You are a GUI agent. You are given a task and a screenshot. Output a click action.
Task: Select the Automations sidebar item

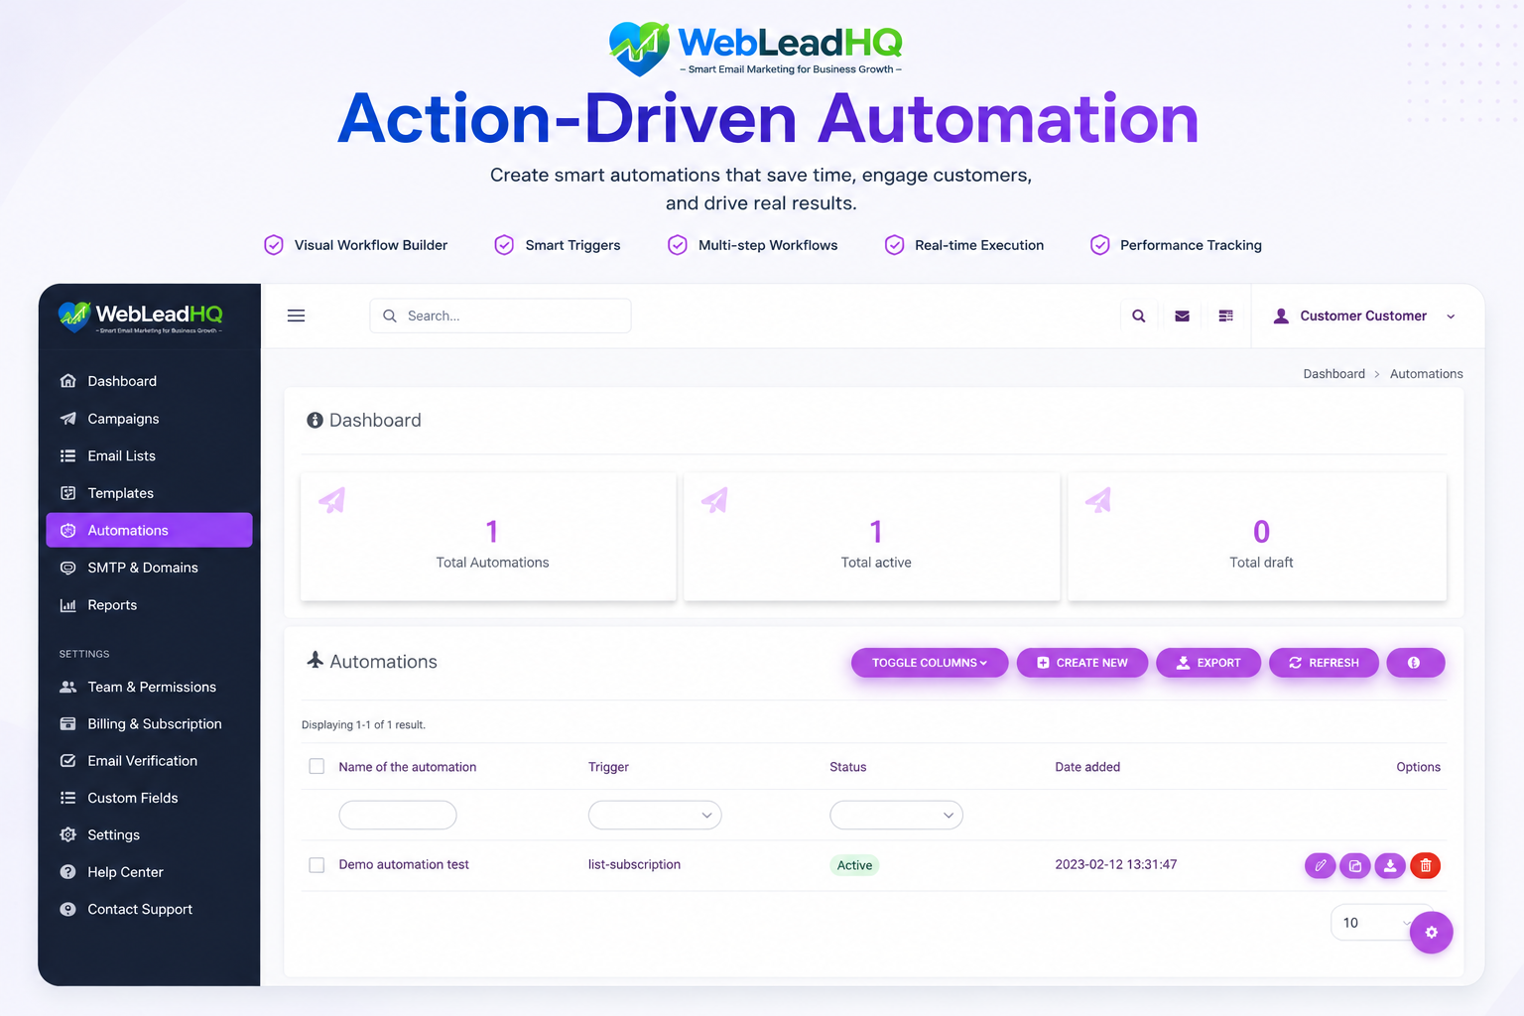(x=149, y=530)
